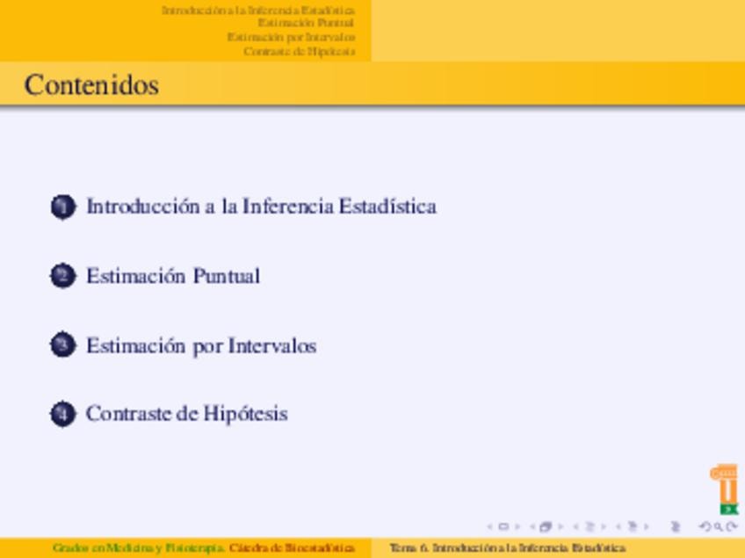Click the go back curved arrow icon

tap(705, 526)
